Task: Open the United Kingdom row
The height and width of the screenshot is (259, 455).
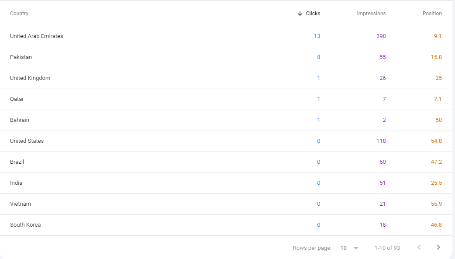Action: click(x=30, y=78)
